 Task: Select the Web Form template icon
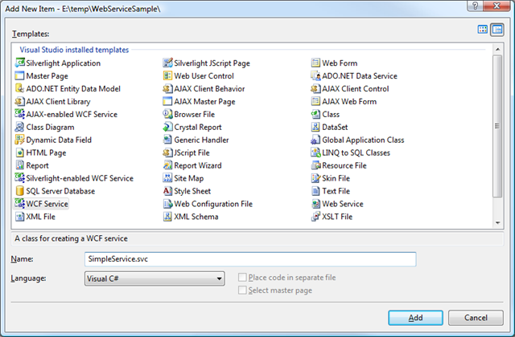(x=315, y=63)
